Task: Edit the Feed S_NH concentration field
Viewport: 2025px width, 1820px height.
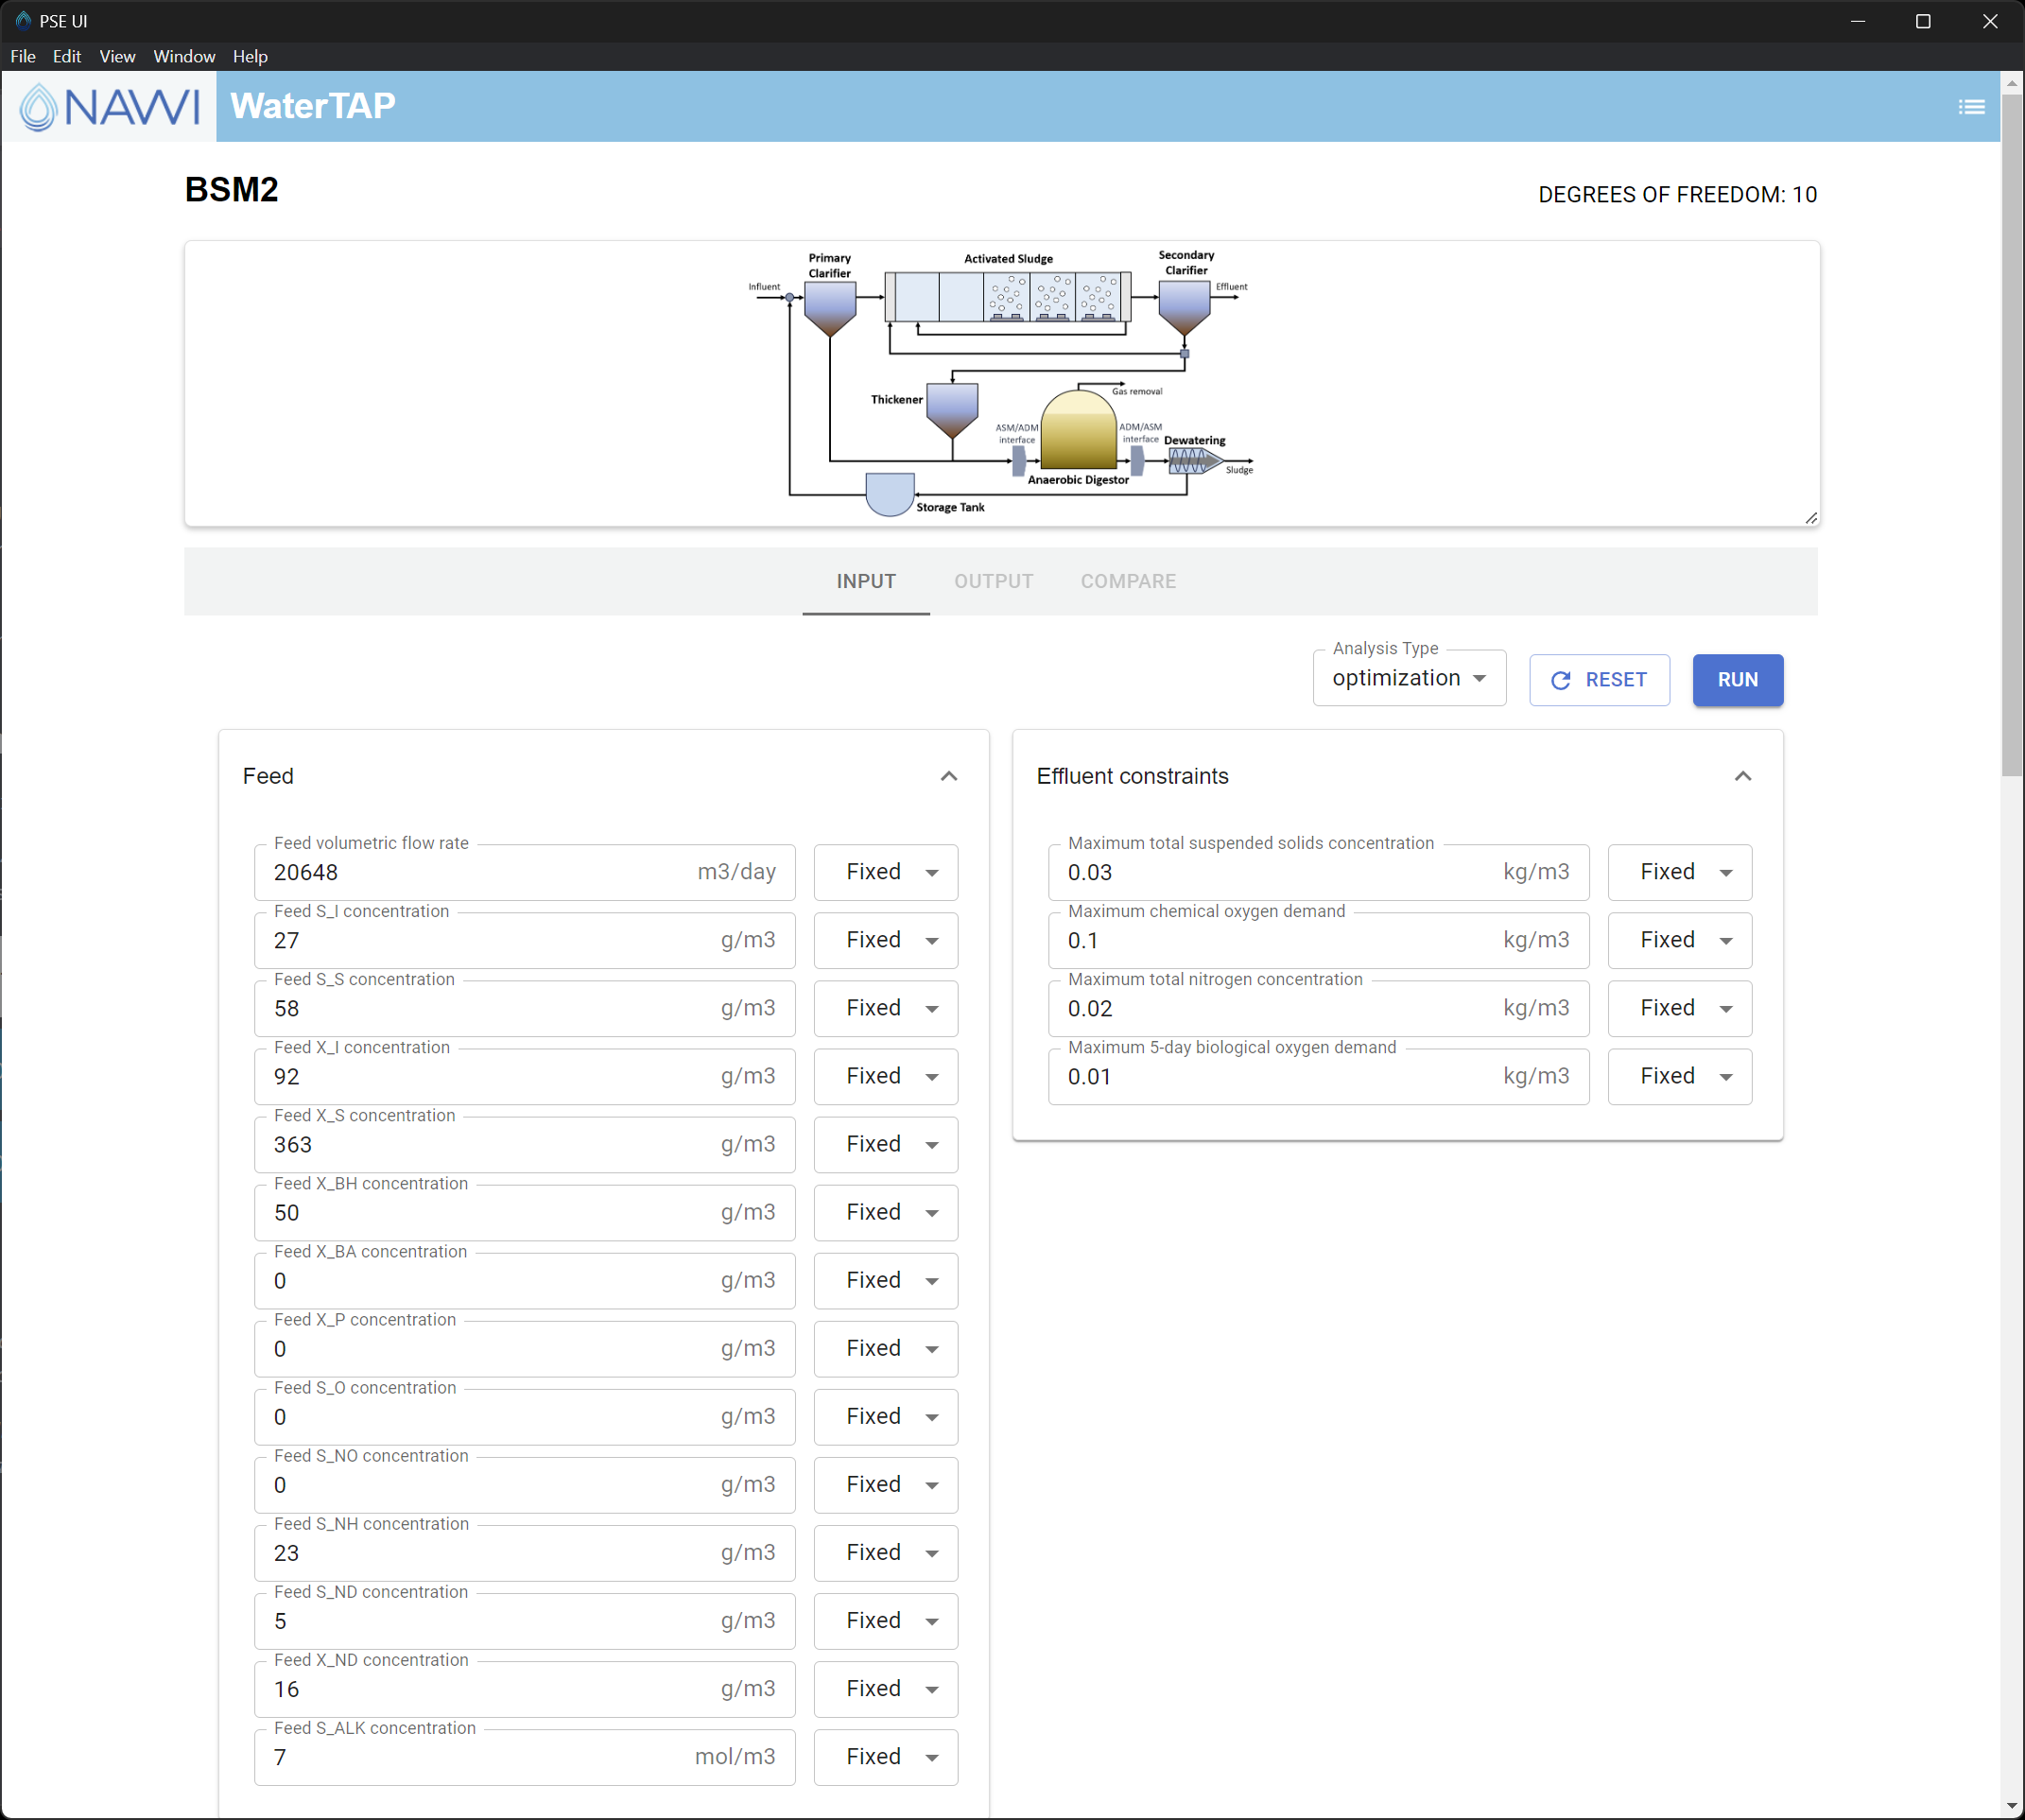Action: click(524, 1552)
